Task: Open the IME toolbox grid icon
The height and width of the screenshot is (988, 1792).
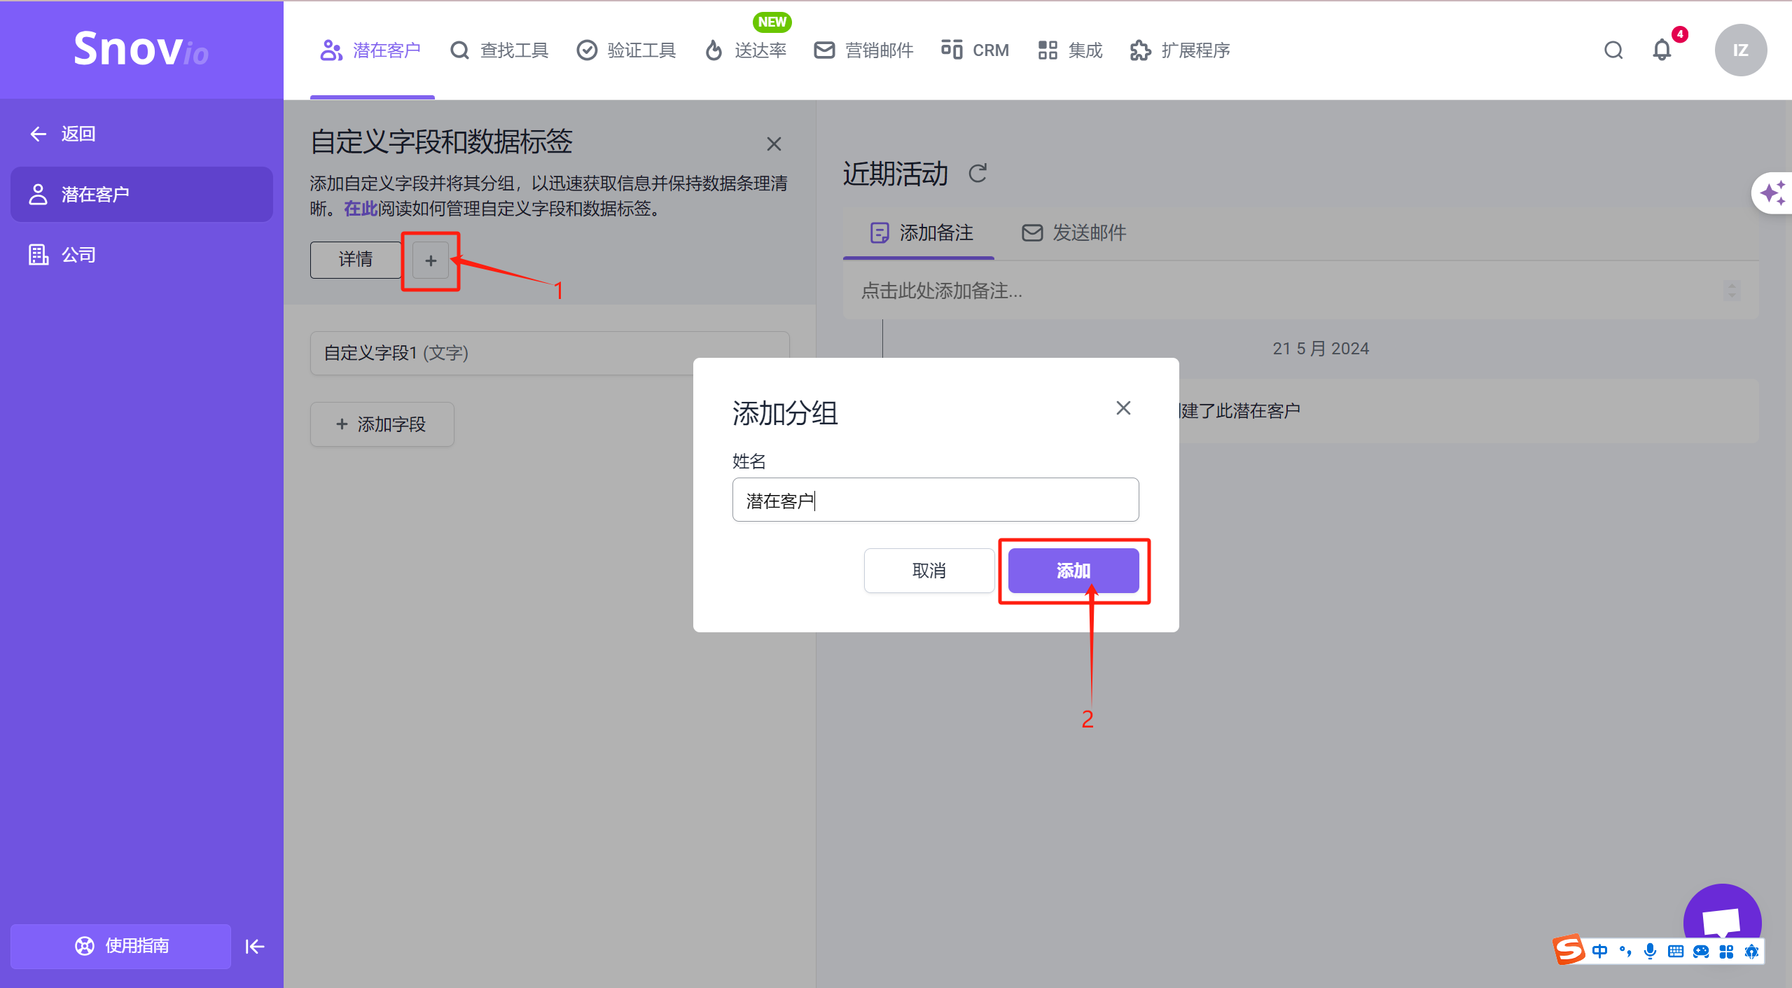Action: (x=1726, y=951)
